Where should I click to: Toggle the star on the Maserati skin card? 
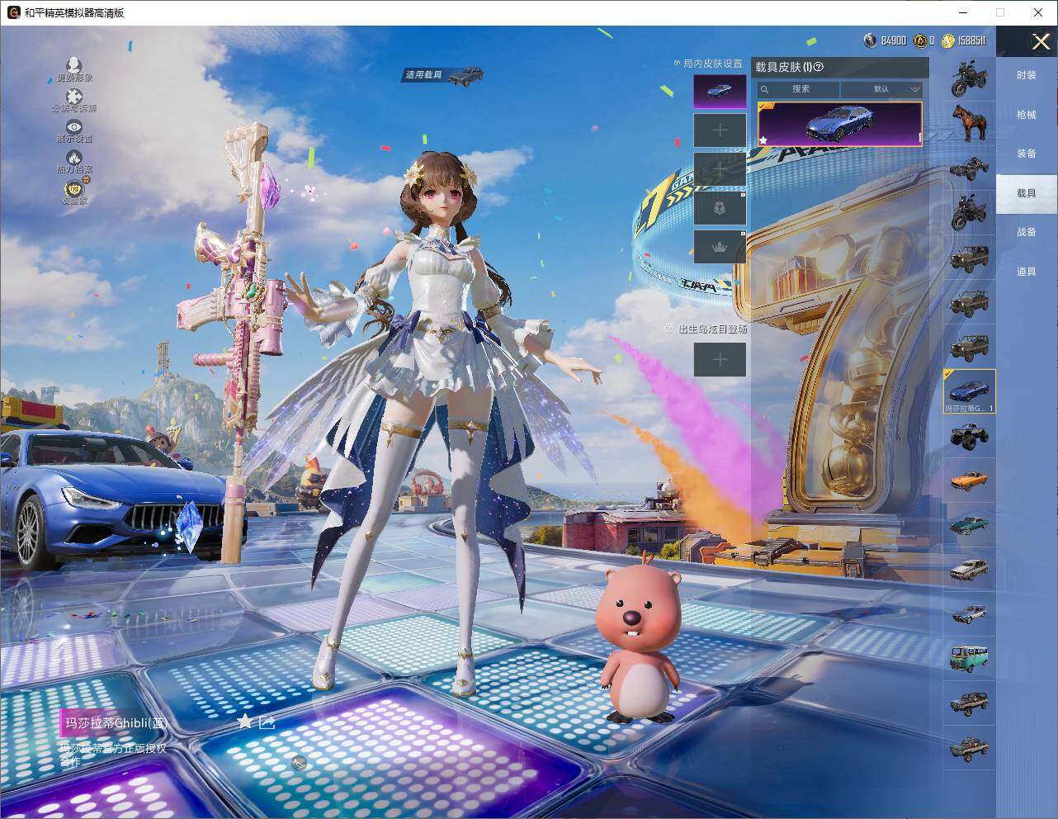(x=763, y=140)
